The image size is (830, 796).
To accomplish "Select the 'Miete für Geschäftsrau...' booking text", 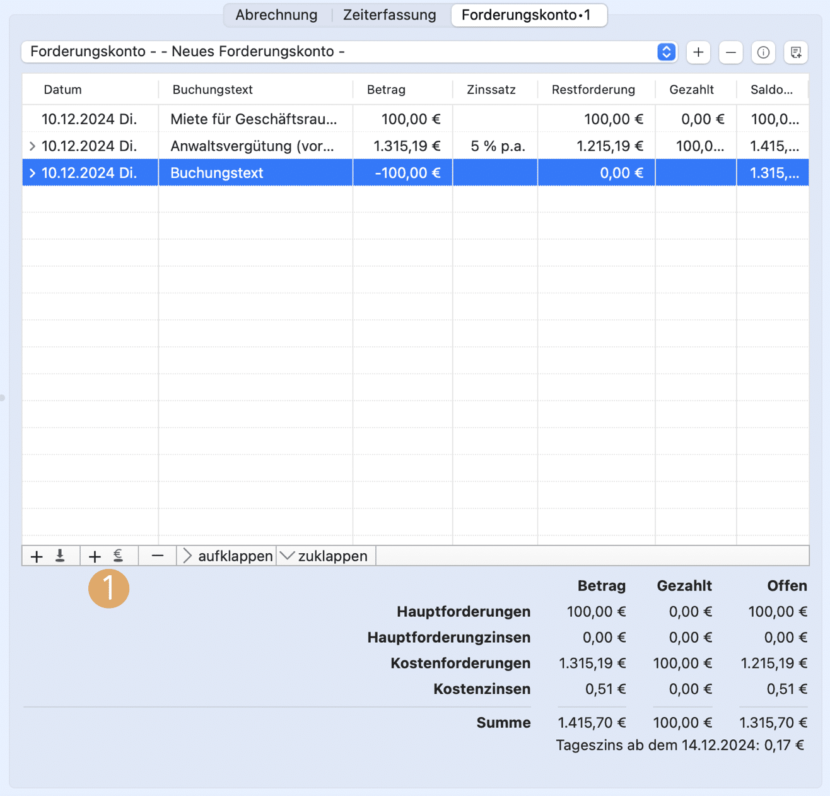I will 254,119.
